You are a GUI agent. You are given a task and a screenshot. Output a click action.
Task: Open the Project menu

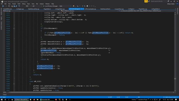(14, 4)
